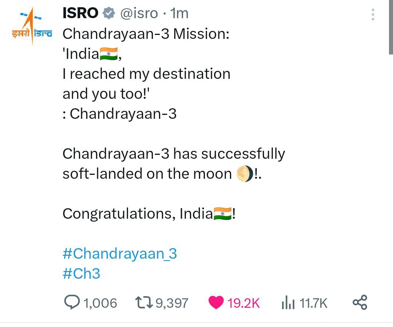
Task: Click the moon emoji in the tweet
Action: pyautogui.click(x=244, y=174)
